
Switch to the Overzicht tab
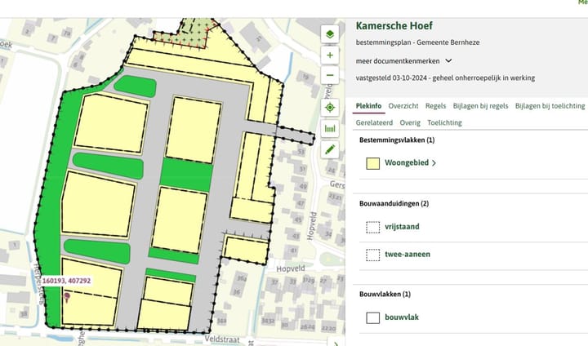coord(403,106)
